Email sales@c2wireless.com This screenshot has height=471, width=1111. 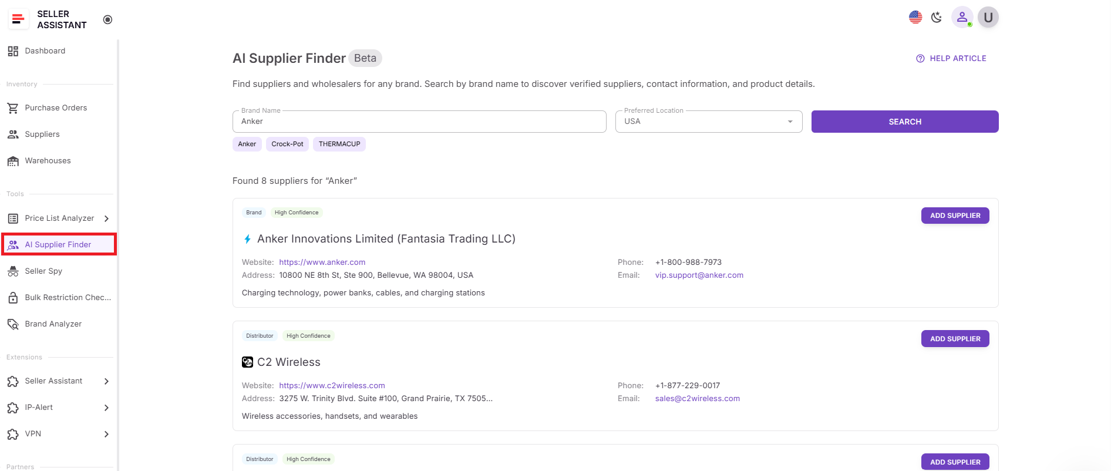[698, 399]
